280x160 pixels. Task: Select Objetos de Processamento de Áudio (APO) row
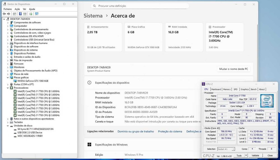pos(36,71)
